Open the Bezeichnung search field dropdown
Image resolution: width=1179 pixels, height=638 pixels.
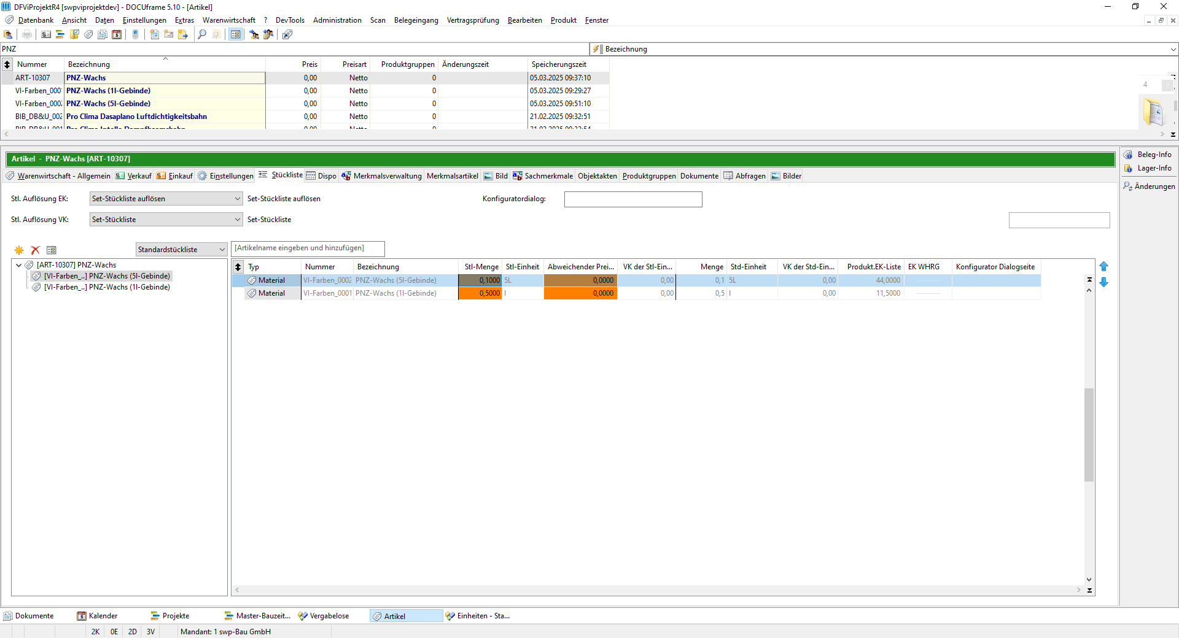point(1173,49)
